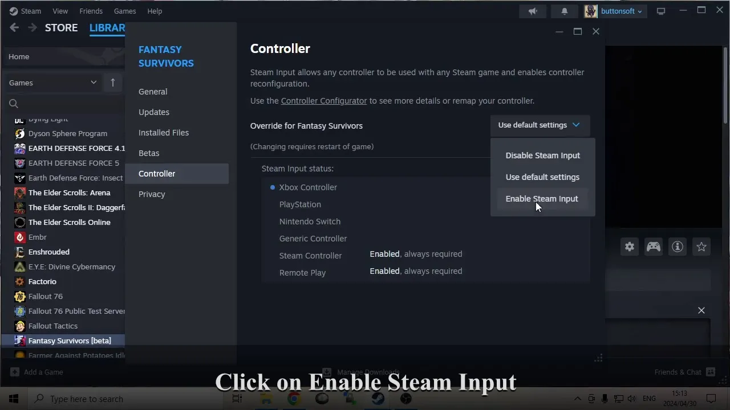
Task: Click Add a Game
Action: pos(36,372)
